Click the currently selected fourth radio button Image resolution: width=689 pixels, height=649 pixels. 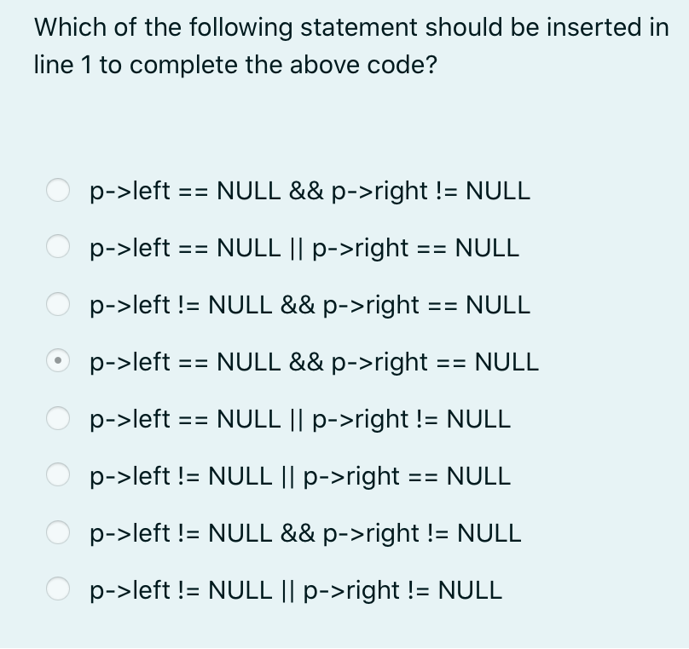58,361
